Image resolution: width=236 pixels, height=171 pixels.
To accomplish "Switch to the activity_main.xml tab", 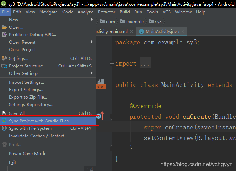I will point(112,32).
